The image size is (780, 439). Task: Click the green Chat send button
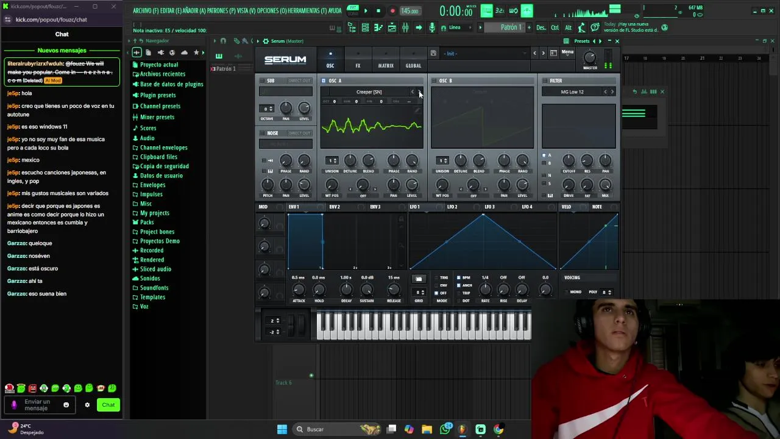(108, 405)
